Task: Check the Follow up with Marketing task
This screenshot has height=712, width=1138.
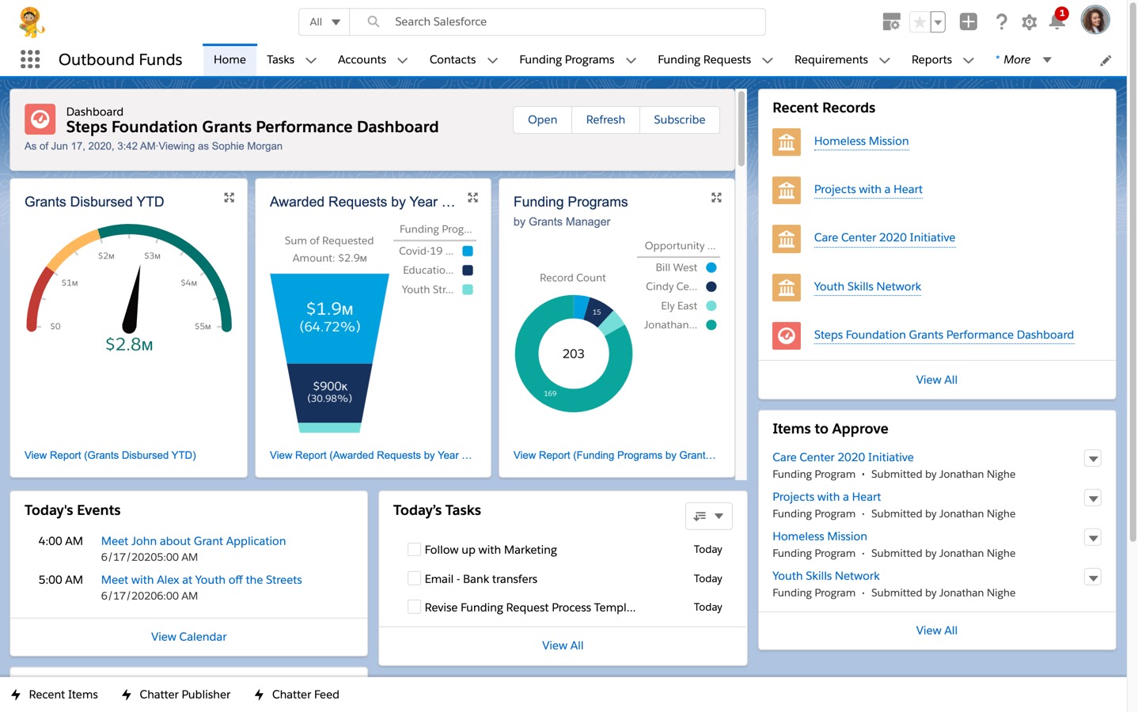Action: click(414, 549)
